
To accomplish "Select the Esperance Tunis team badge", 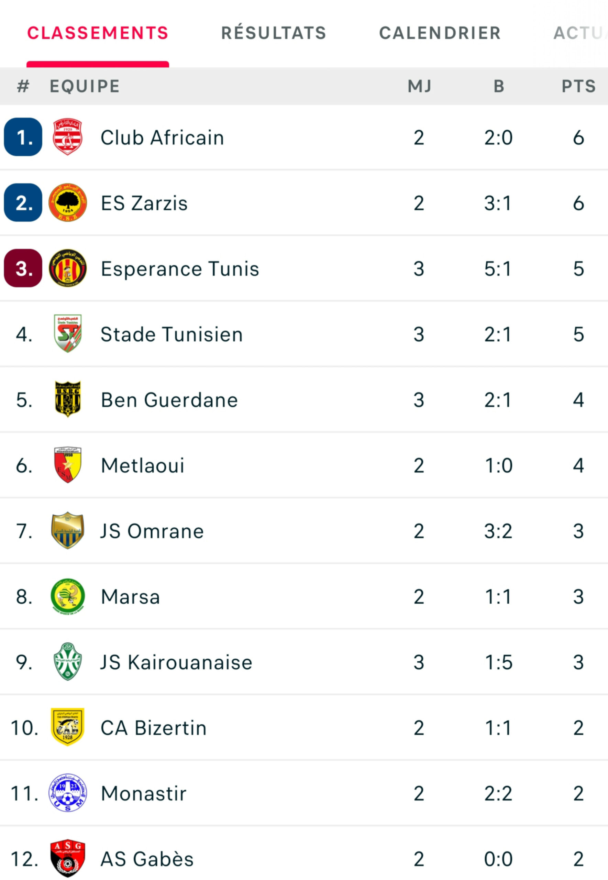I will [67, 268].
